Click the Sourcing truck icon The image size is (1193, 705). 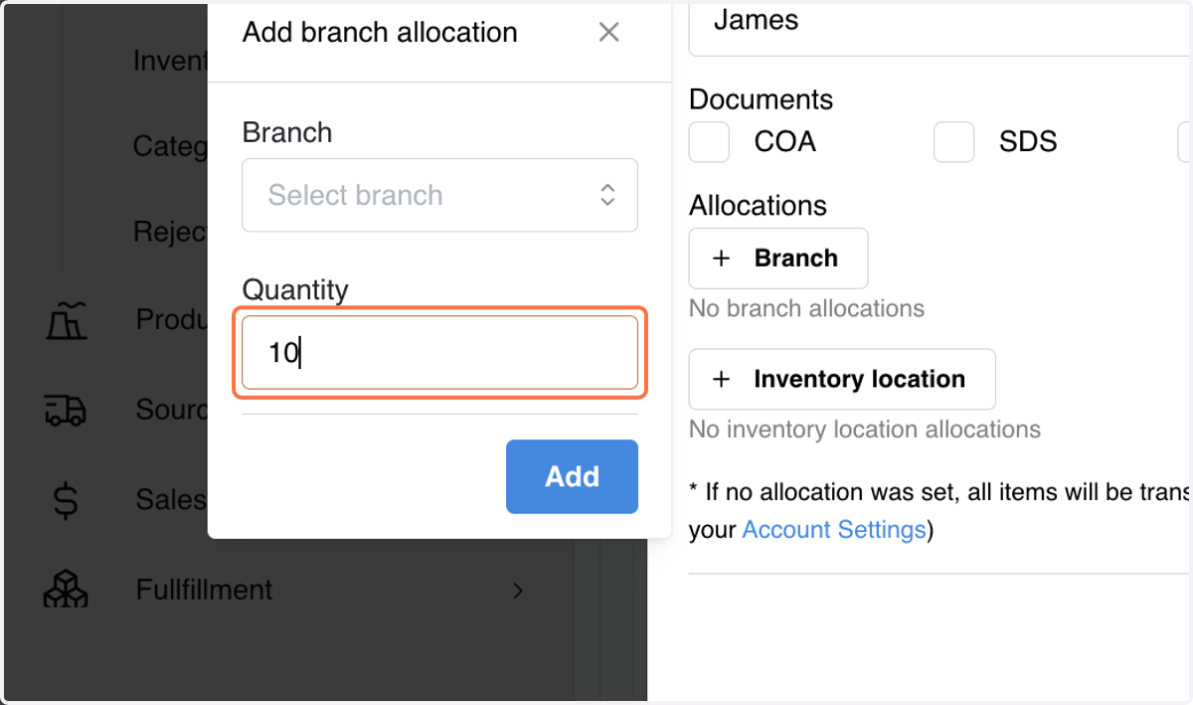point(66,410)
